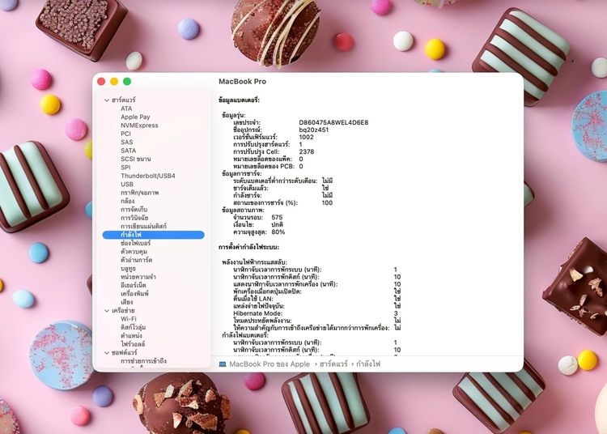
Task: Select the highlighted กำลังไฟ sidebar item
Action: point(131,235)
